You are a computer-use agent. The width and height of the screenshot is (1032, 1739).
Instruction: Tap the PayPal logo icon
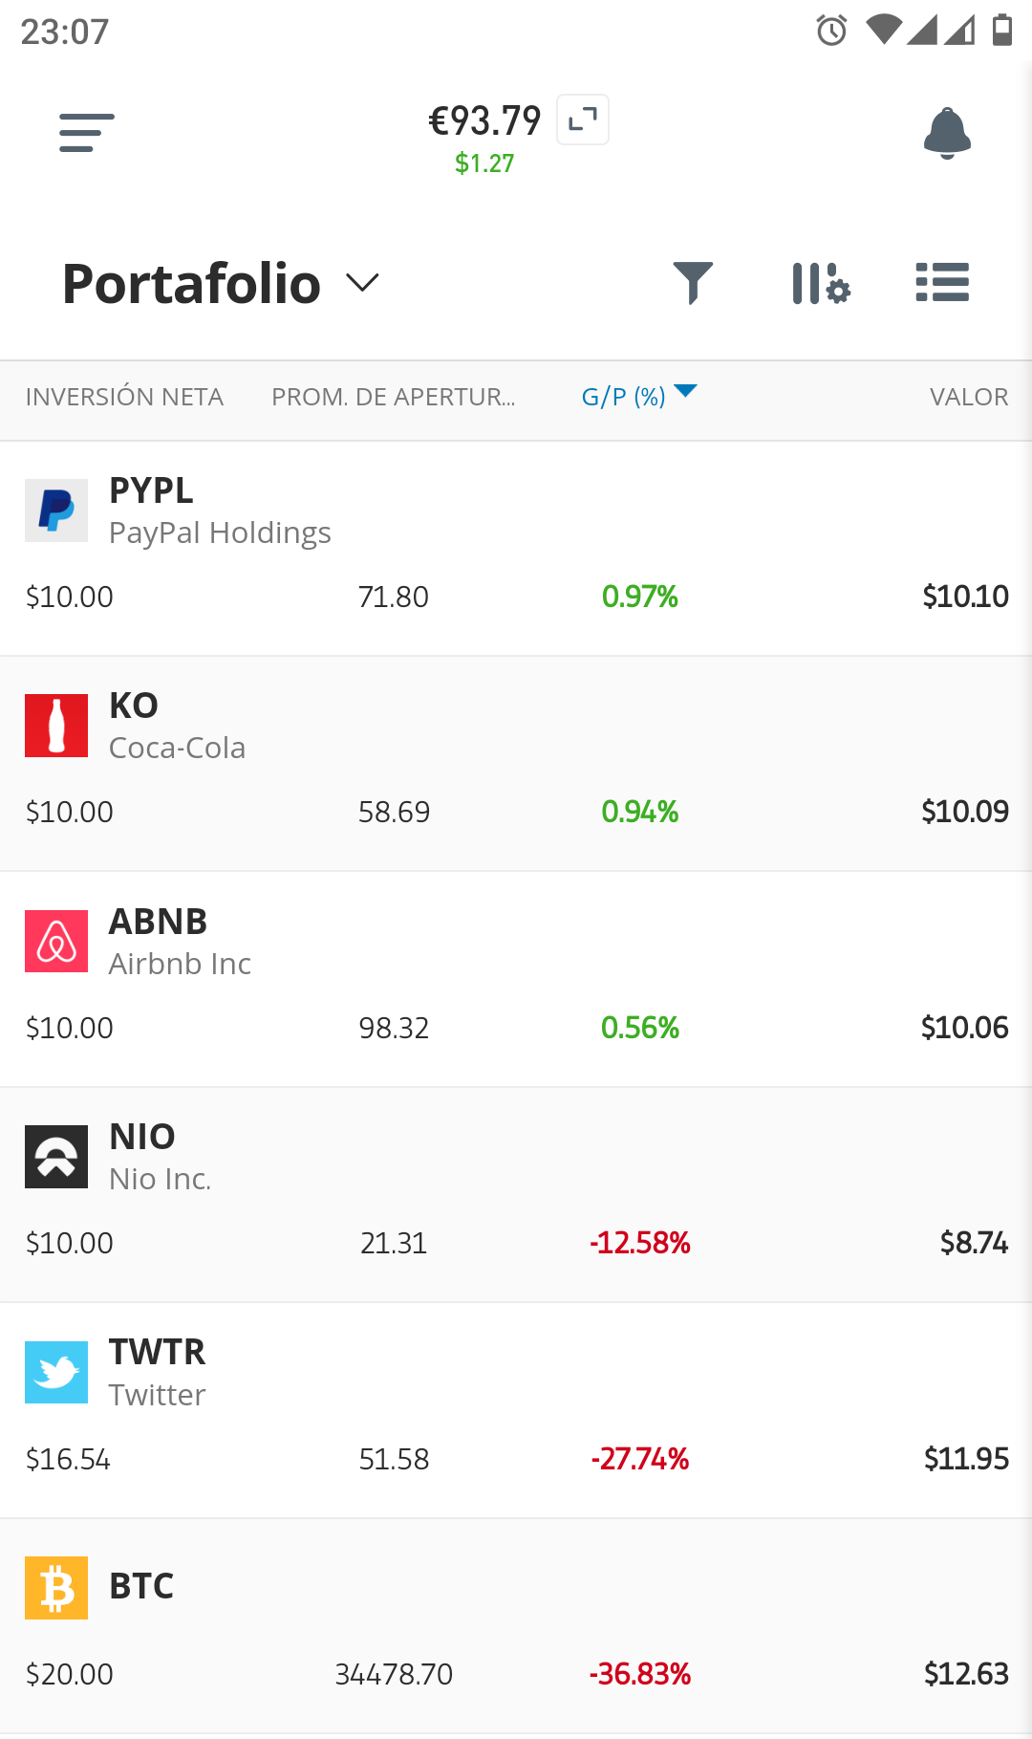56,511
